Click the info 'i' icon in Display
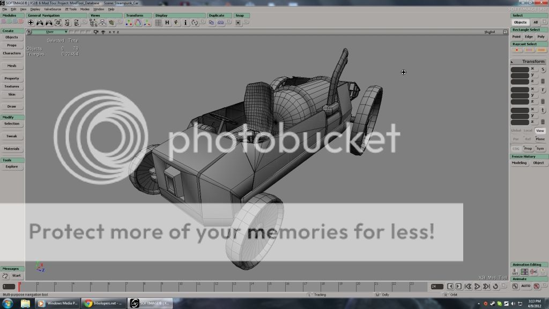Screen dimensions: 549x309 click(186, 23)
